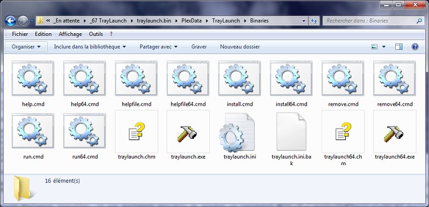
Task: Click the folder icon in address bar
Action: tap(40, 20)
